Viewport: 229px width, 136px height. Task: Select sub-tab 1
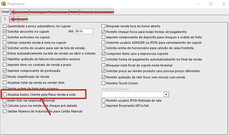click(5, 19)
